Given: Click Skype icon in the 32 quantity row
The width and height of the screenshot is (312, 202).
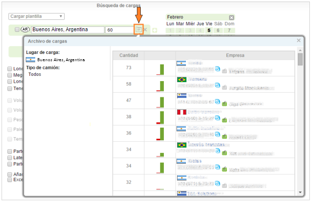Looking at the screenshot, I should click(217, 183).
